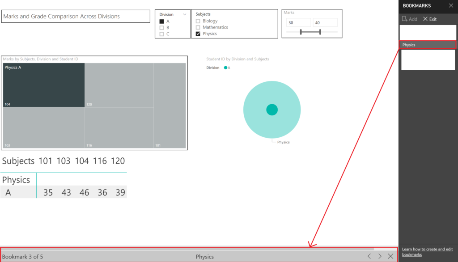
Task: Click the Marks lower bound field showing 30
Action: (x=298, y=22)
